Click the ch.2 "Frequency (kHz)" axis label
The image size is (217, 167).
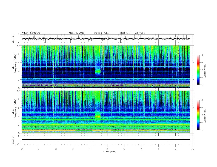point(15,109)
